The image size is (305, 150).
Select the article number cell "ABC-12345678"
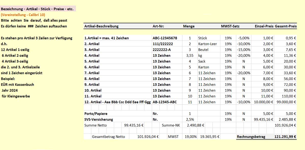point(164,38)
